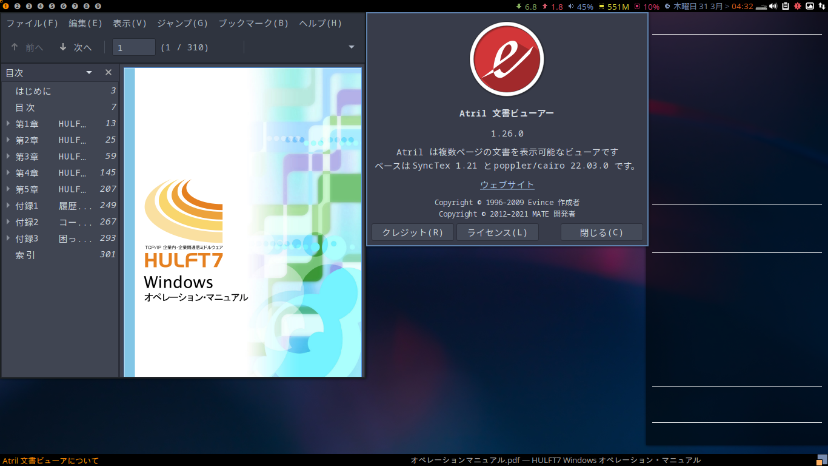Image resolution: width=828 pixels, height=466 pixels.
Task: Switch to workspace 9 indicator
Action: [98, 6]
